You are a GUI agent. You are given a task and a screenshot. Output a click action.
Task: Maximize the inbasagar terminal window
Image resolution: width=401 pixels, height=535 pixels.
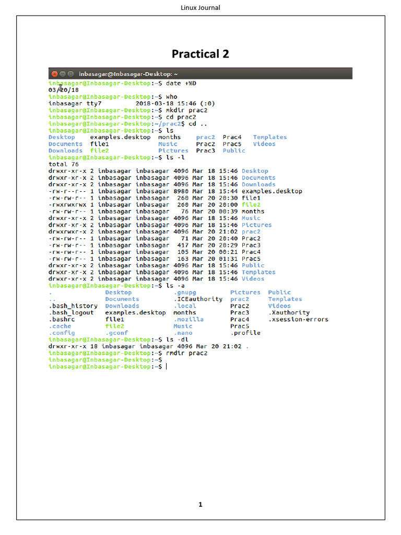tap(70, 74)
